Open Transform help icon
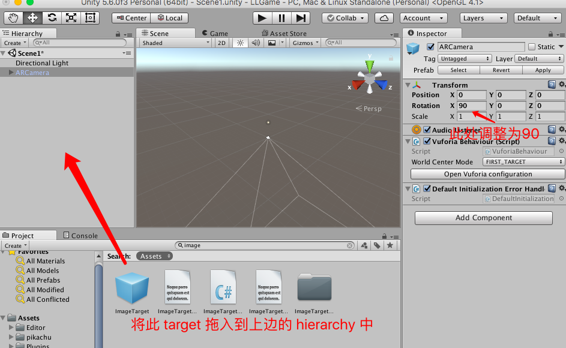This screenshot has width=566, height=348. 552,85
